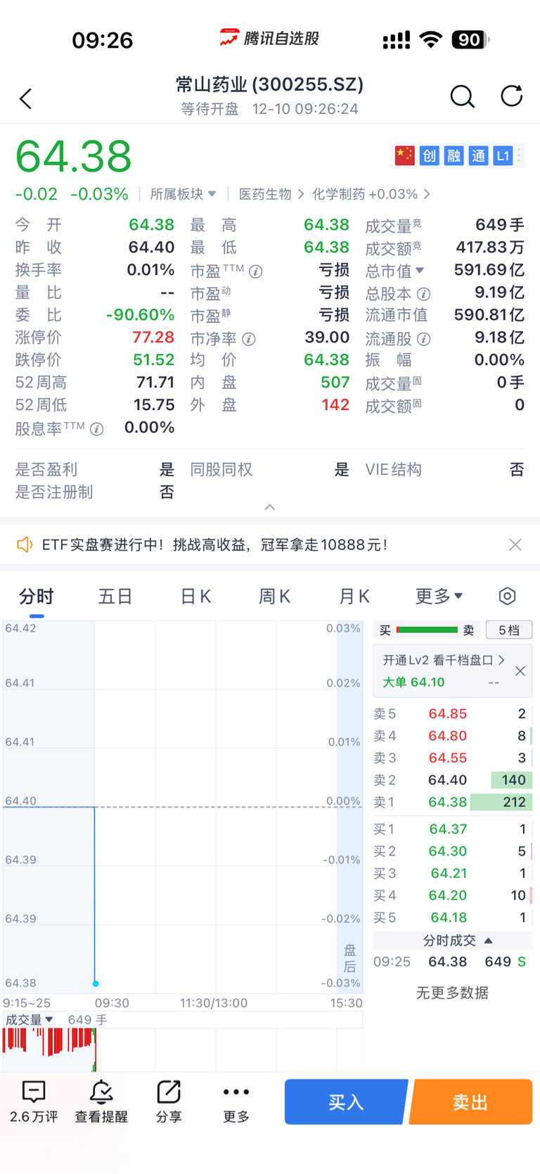Open info icon beside 流通股
Screen dimensions: 540x1174
click(423, 339)
